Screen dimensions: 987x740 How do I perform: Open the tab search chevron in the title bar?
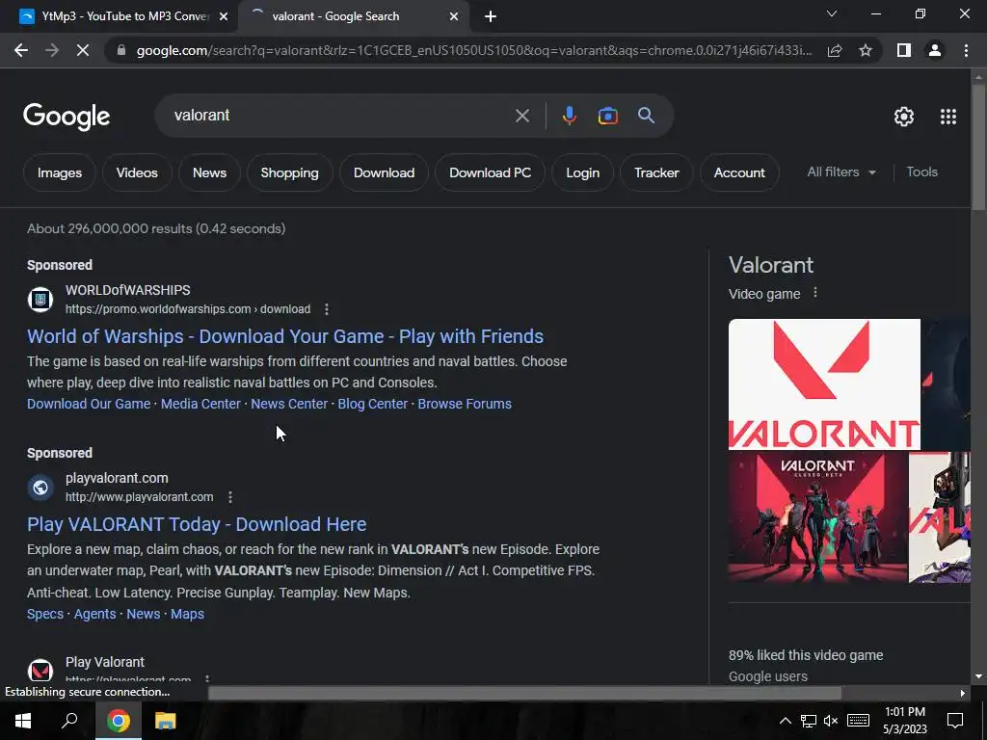(832, 13)
